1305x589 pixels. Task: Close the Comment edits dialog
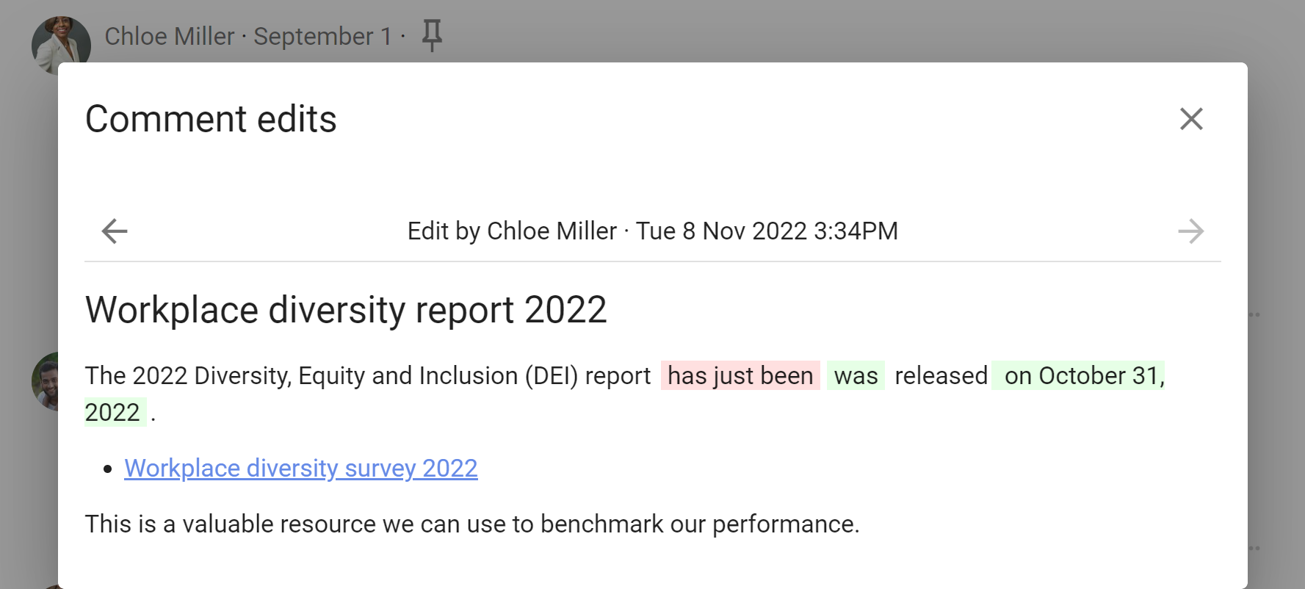point(1190,119)
